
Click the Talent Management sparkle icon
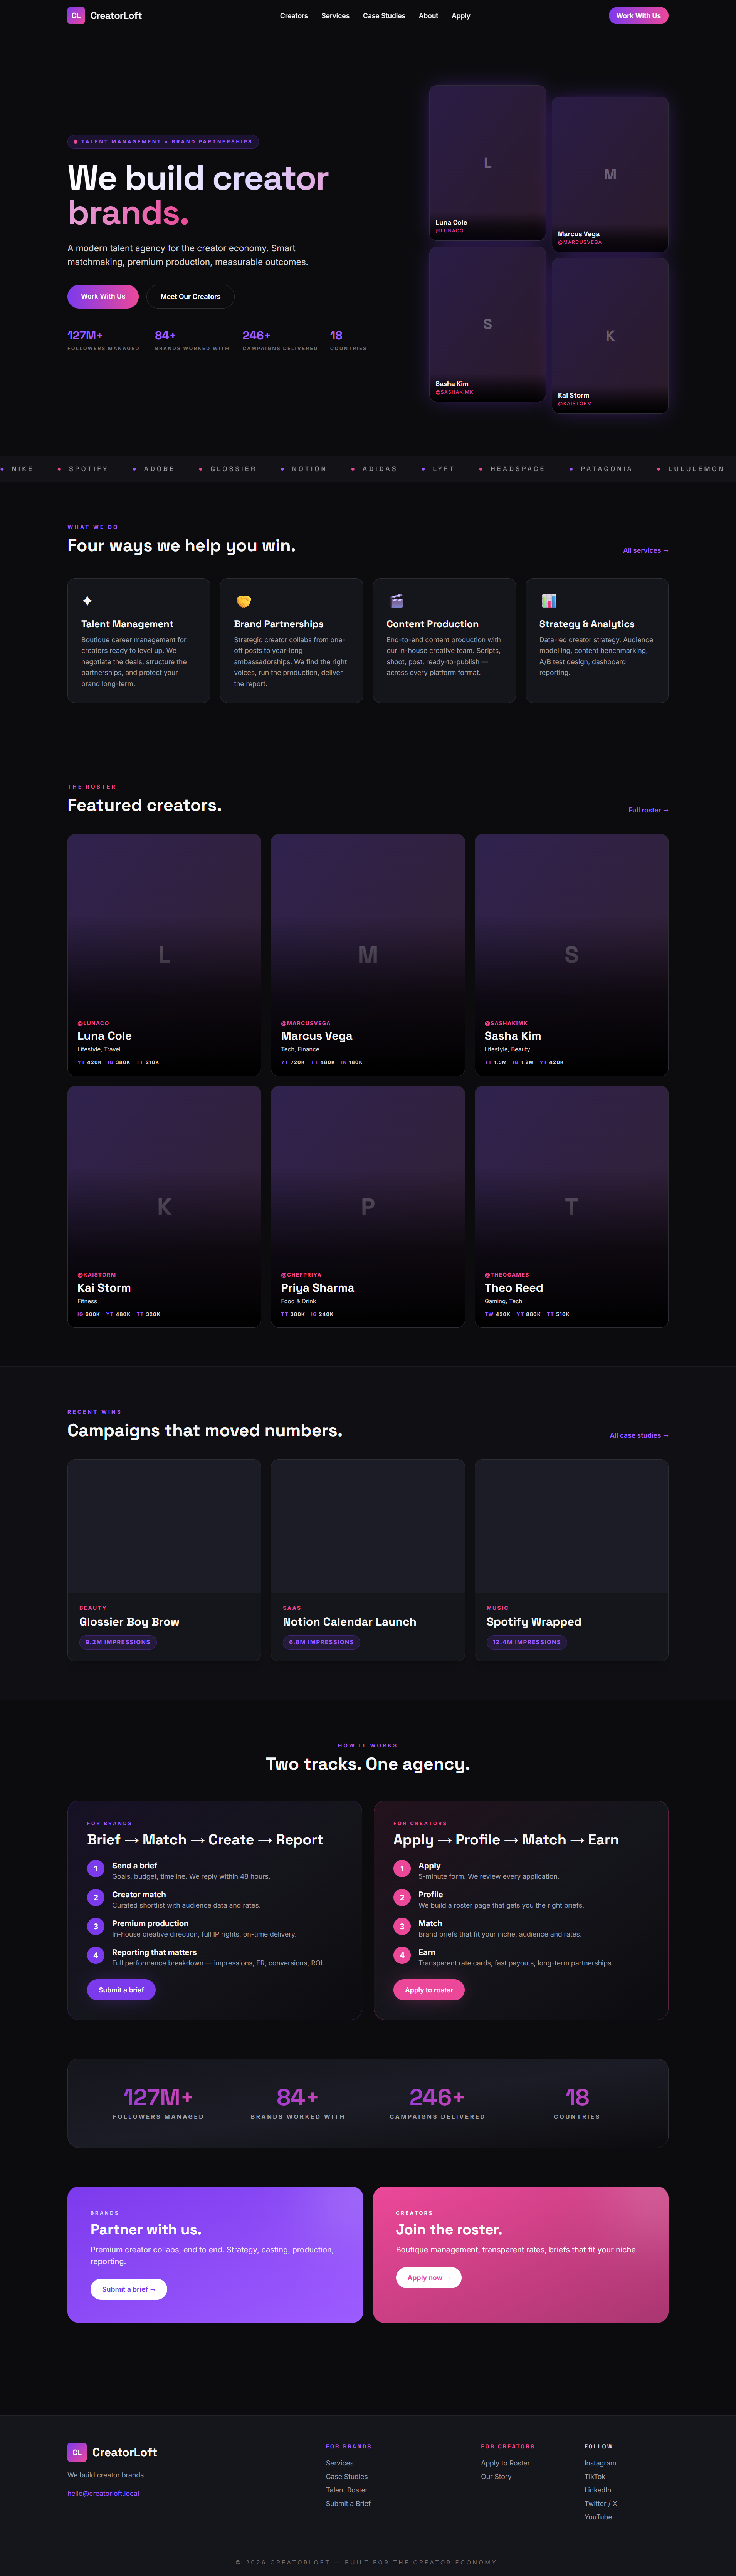(x=87, y=601)
